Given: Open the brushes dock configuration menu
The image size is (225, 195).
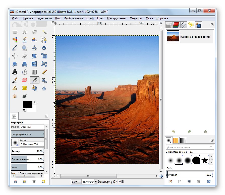Looking at the screenshot, I should tap(212, 140).
